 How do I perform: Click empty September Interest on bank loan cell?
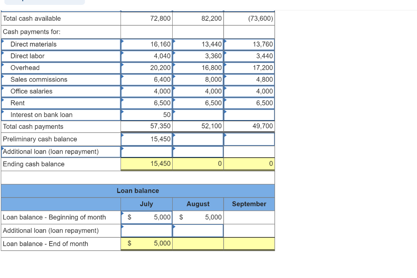point(249,115)
